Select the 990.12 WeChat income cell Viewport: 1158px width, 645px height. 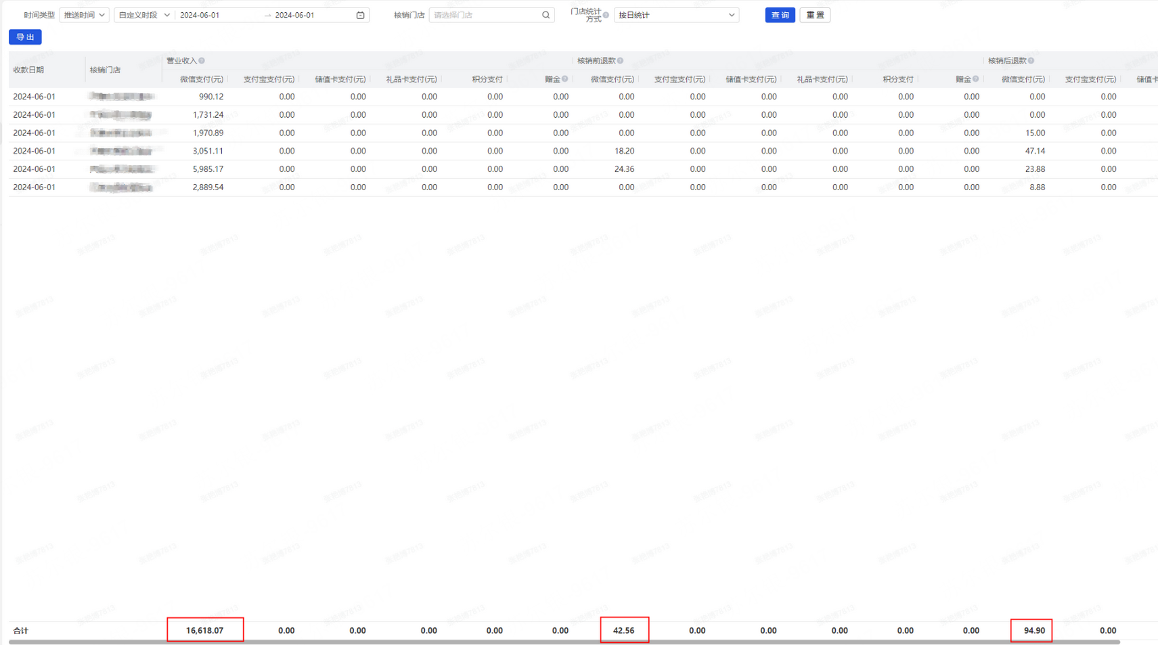tap(211, 97)
